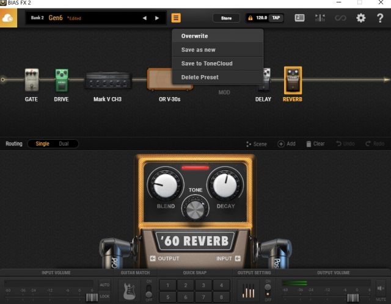This screenshot has height=304, width=391.
Task: Open the MIDI mixer sliders icon
Action: click(320, 18)
